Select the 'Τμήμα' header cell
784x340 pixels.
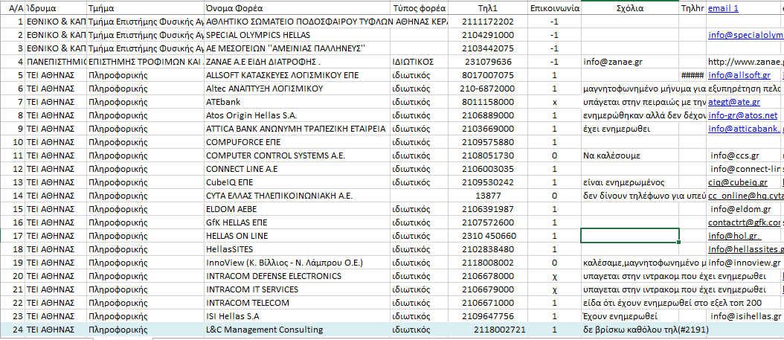click(x=146, y=8)
